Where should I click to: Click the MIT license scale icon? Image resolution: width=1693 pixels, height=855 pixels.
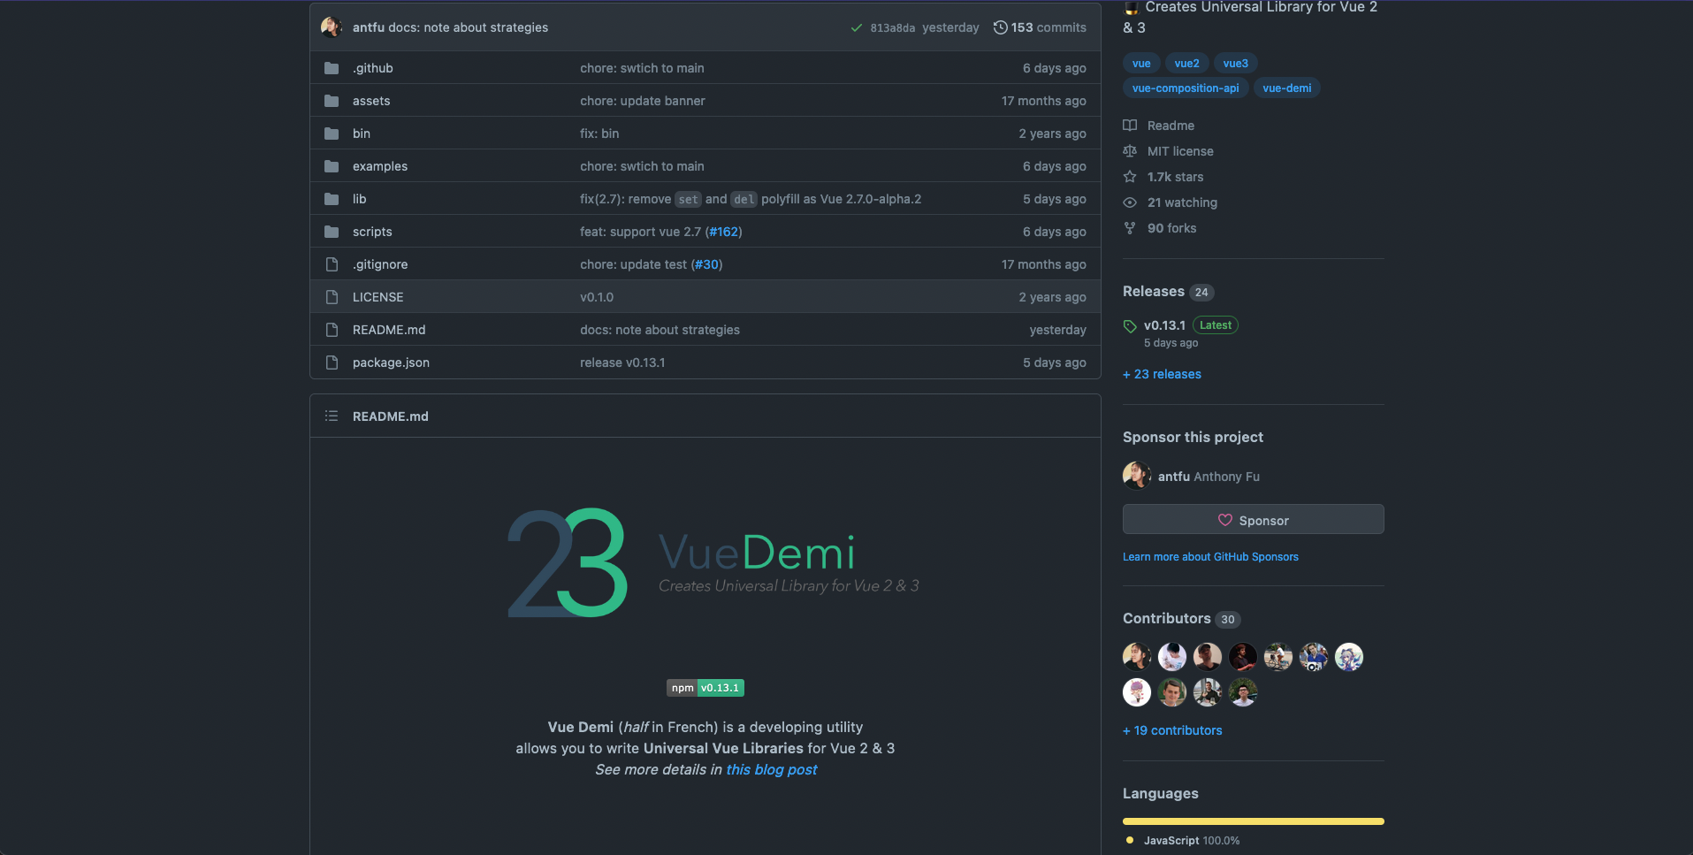click(1130, 151)
